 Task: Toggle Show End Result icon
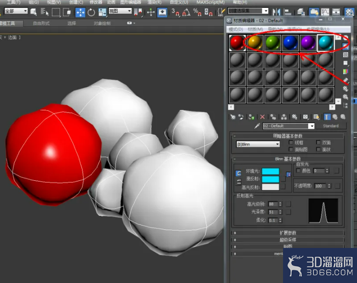coord(327,117)
